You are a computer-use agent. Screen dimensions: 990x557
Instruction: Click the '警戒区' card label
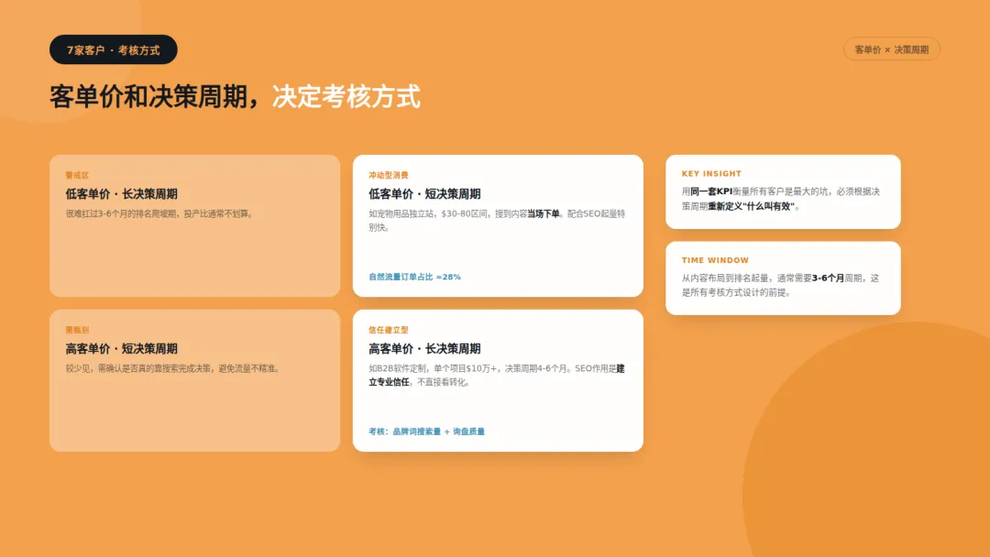[x=77, y=175]
